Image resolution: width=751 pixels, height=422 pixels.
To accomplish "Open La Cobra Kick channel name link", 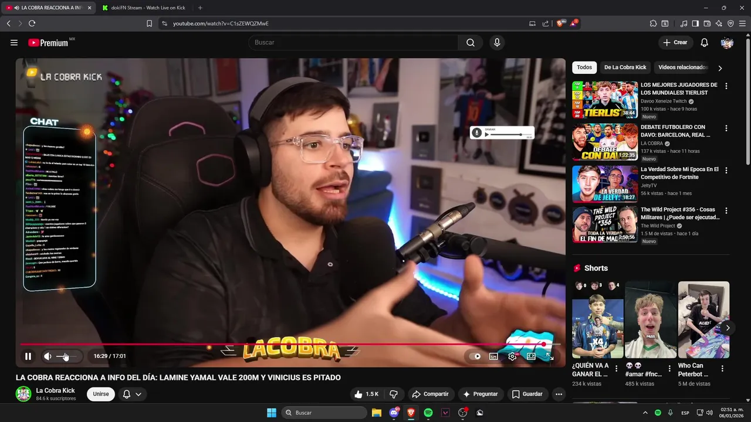I will [x=56, y=390].
